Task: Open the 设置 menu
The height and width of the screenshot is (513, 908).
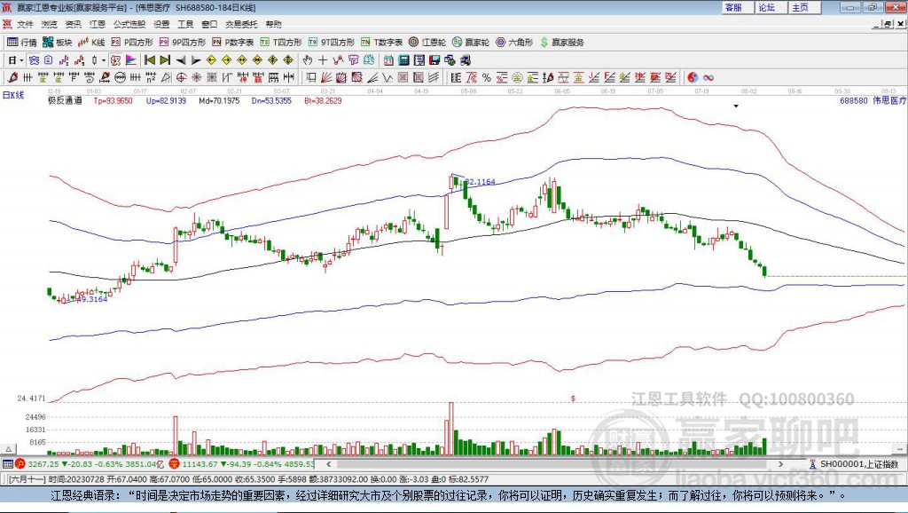Action: [161, 24]
